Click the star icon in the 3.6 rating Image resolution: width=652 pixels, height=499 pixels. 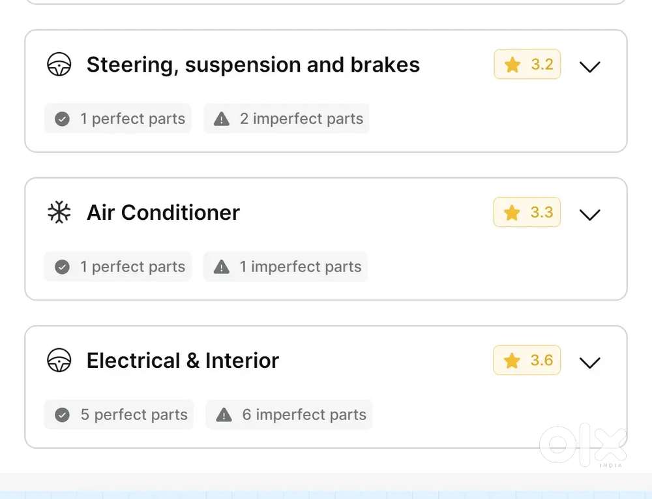pos(512,361)
